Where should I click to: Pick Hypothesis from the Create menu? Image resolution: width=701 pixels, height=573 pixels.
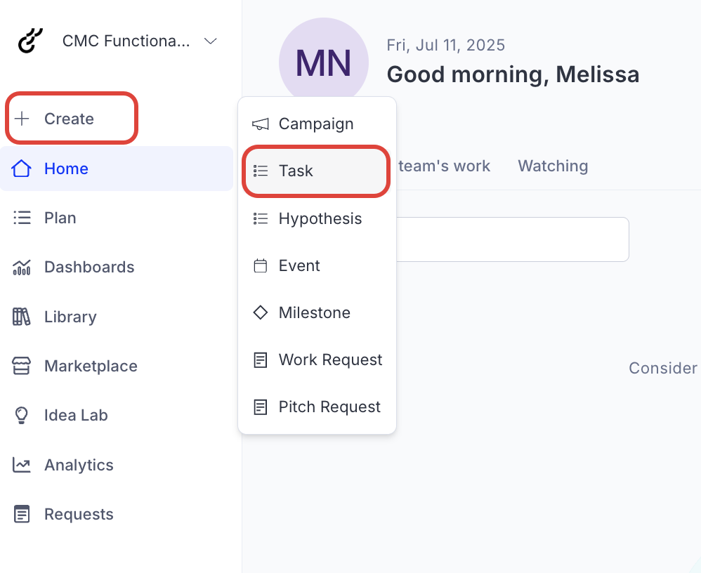click(x=320, y=218)
